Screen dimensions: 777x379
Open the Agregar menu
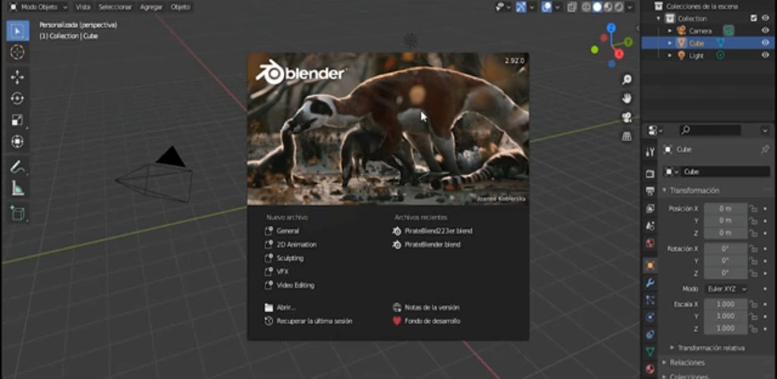coord(151,7)
